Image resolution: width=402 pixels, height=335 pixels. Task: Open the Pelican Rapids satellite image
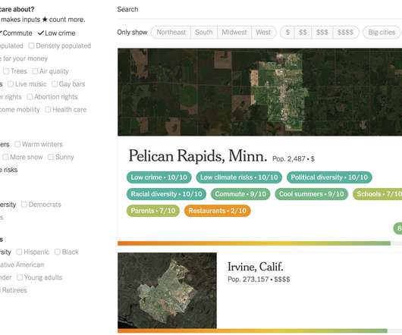click(259, 92)
